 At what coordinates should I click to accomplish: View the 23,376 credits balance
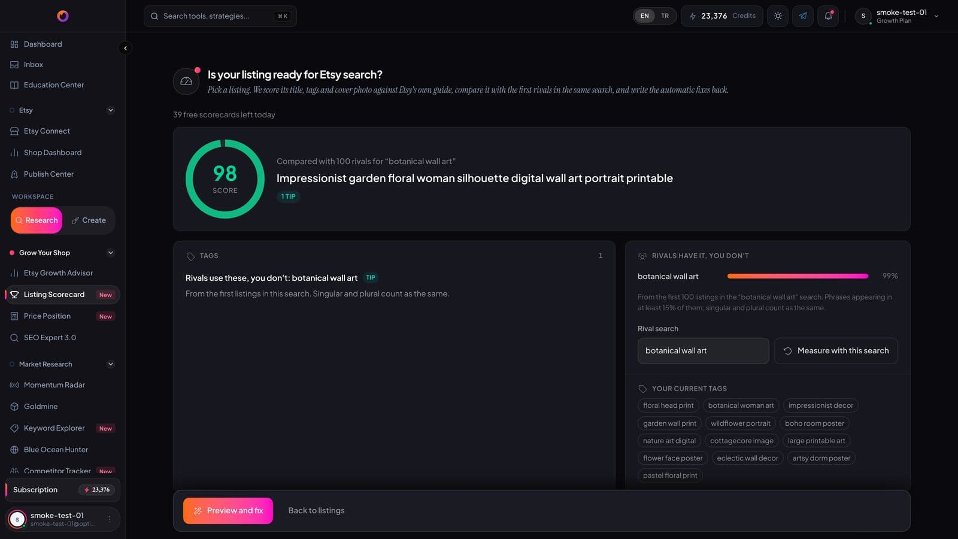coord(722,16)
